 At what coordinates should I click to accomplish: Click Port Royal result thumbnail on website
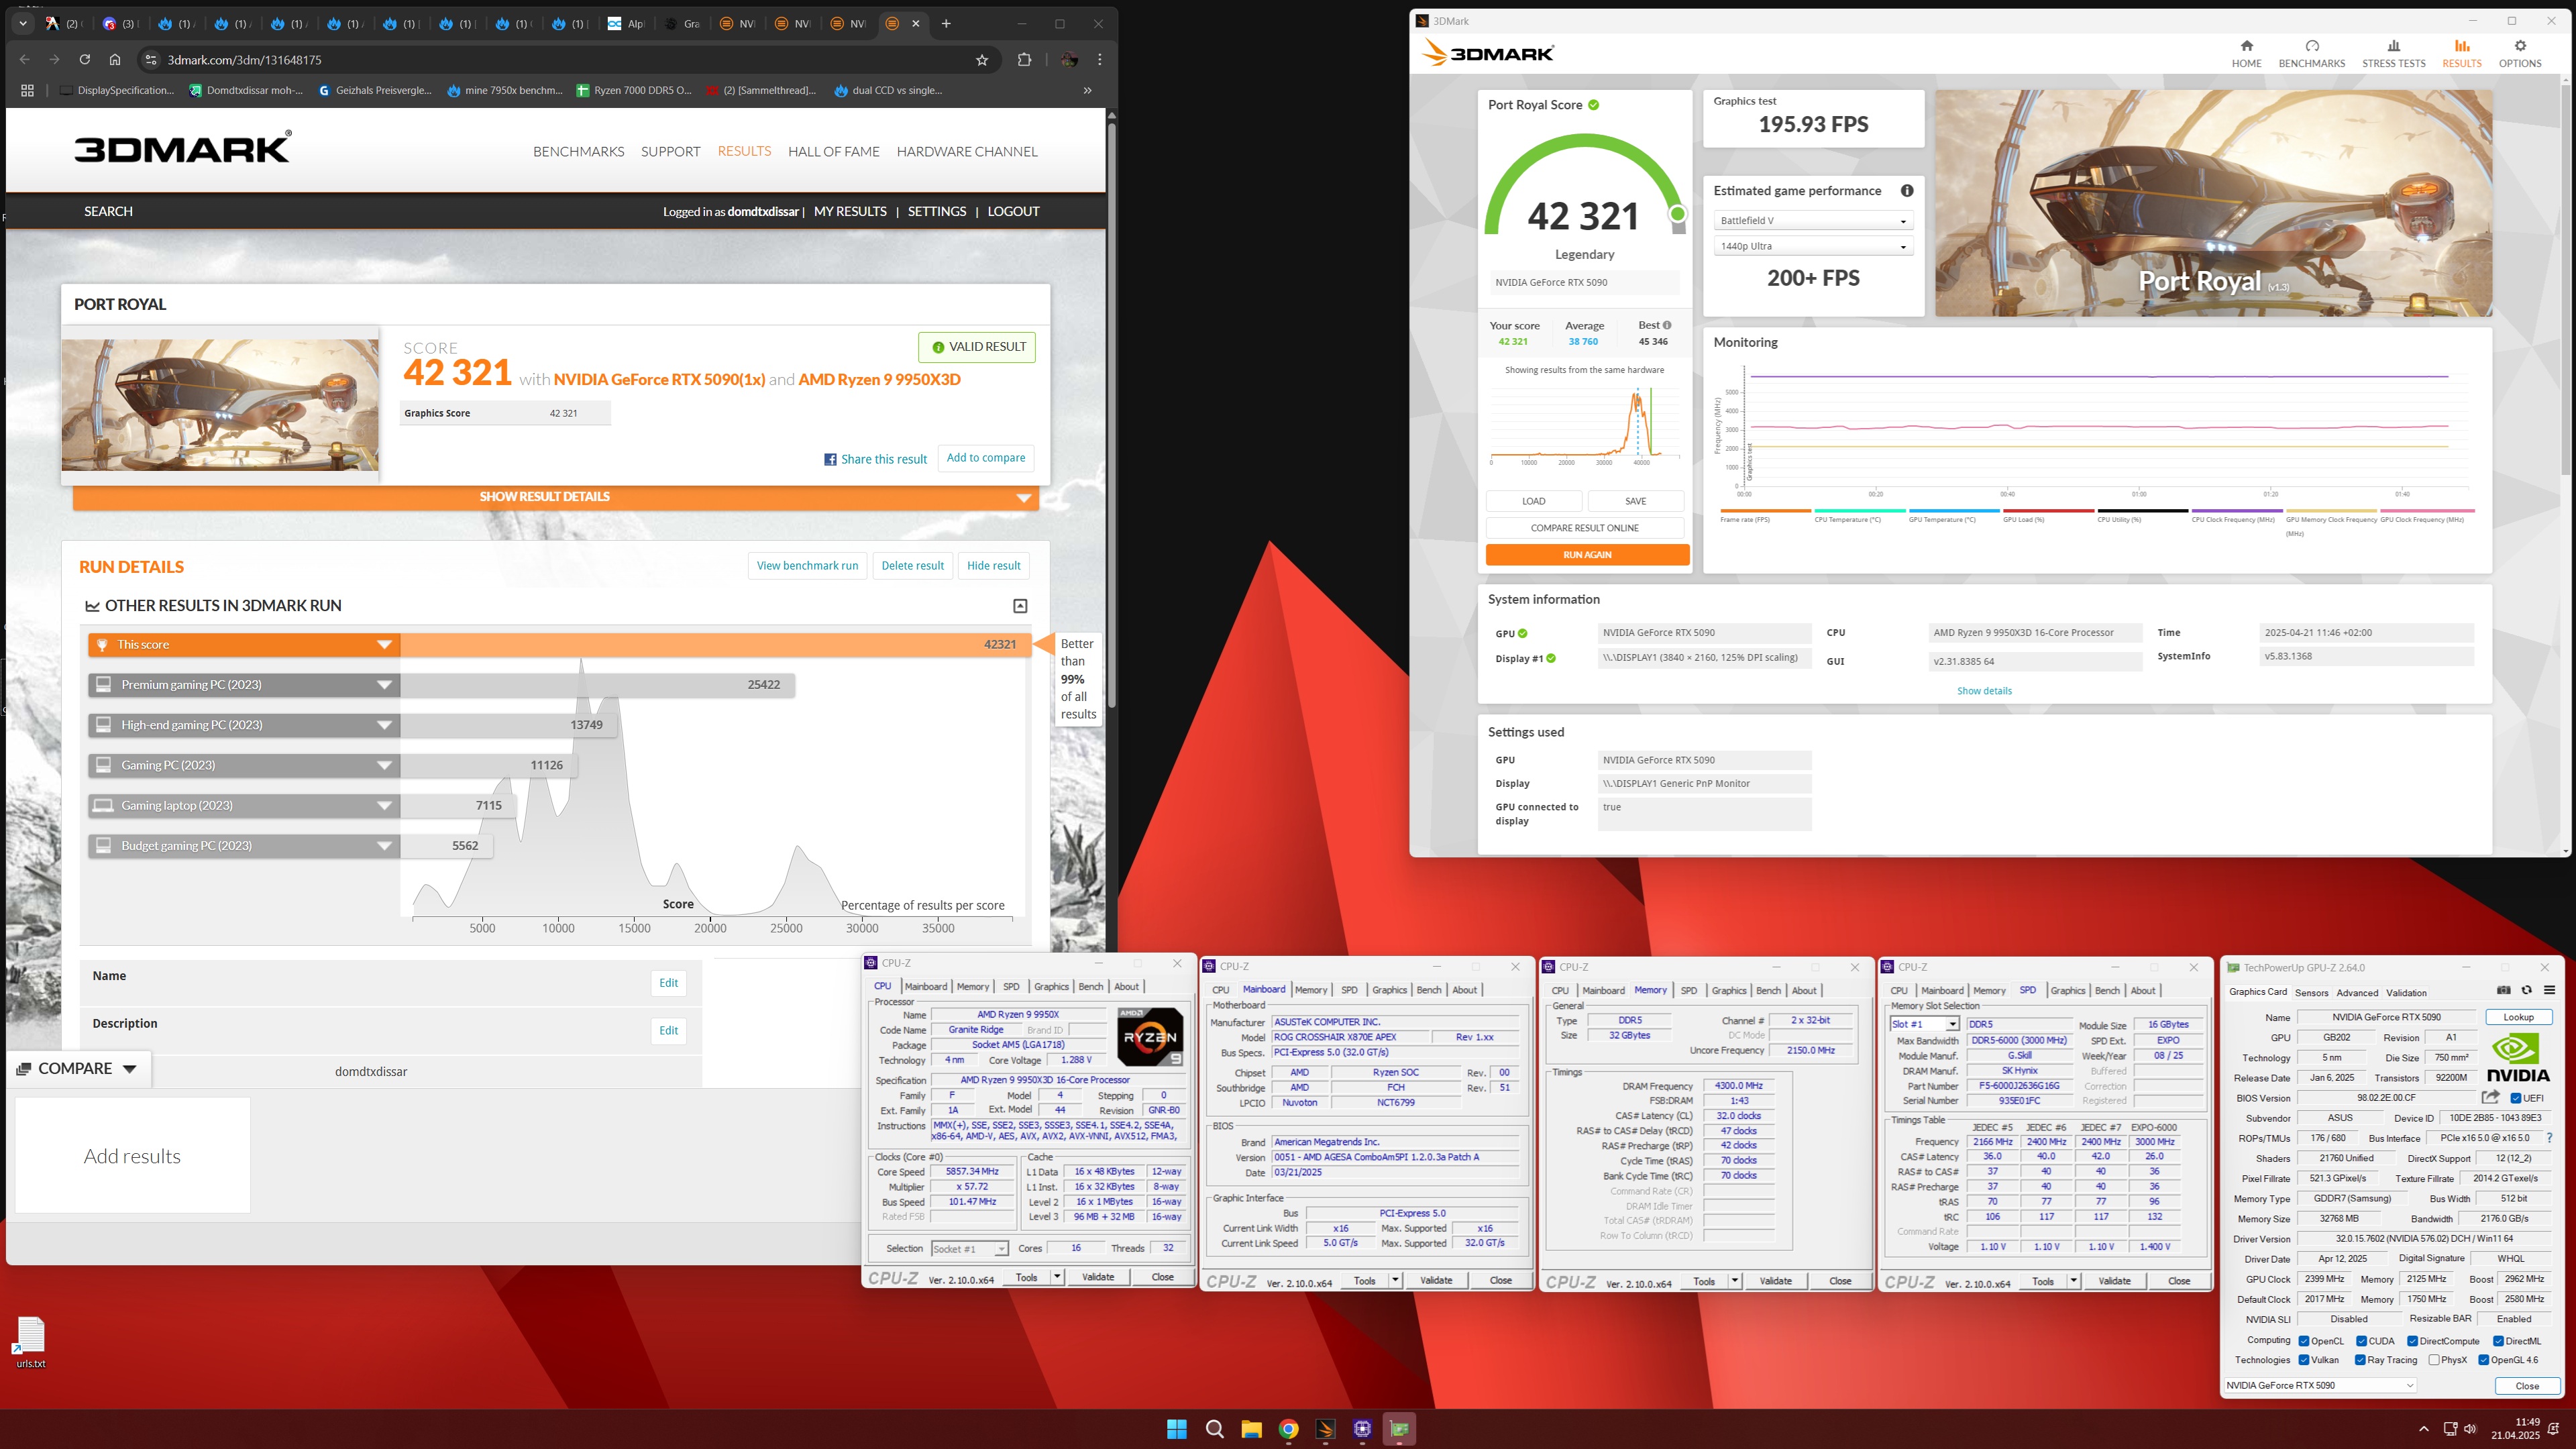(x=220, y=404)
